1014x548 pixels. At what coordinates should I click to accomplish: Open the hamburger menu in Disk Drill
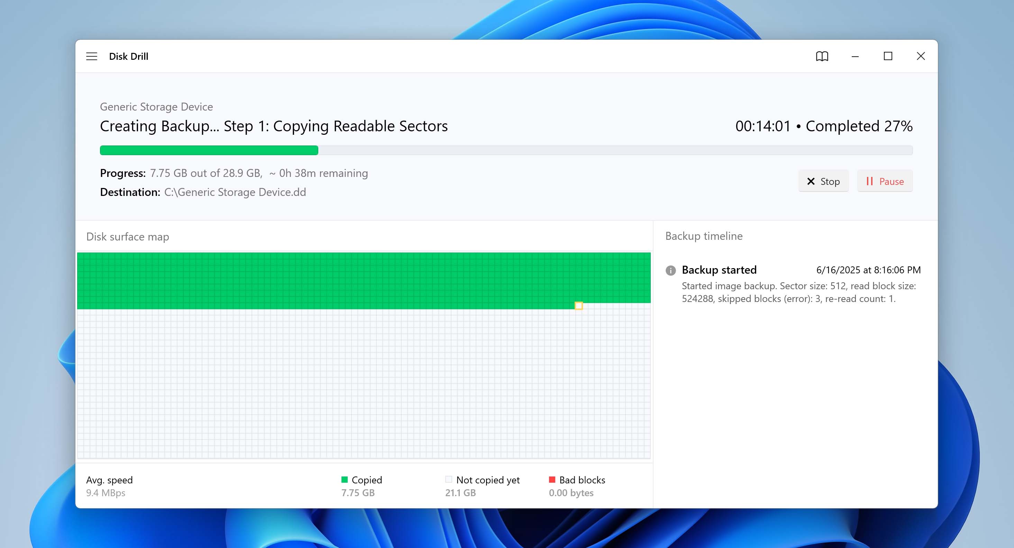click(92, 56)
